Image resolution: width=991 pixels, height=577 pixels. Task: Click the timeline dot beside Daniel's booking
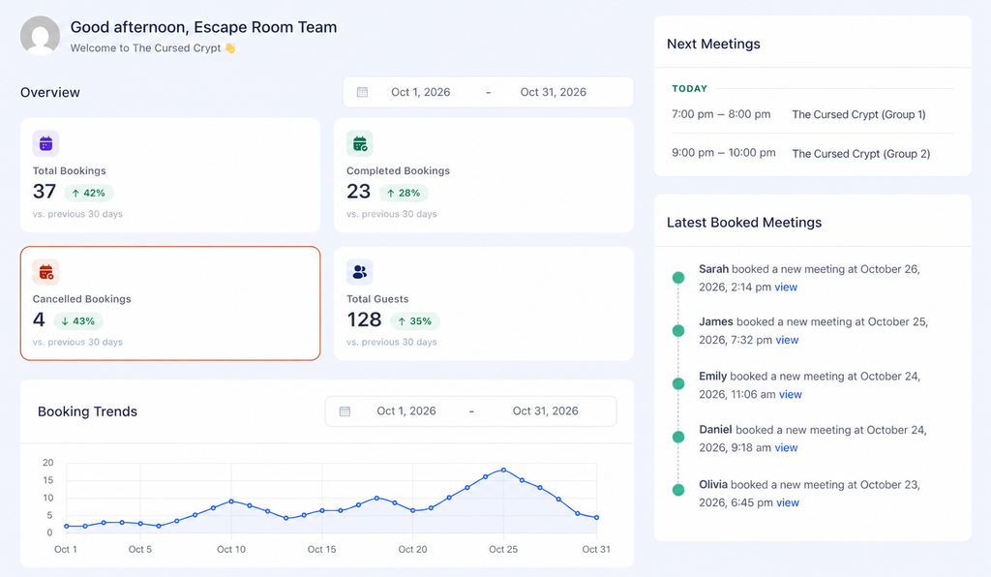678,437
